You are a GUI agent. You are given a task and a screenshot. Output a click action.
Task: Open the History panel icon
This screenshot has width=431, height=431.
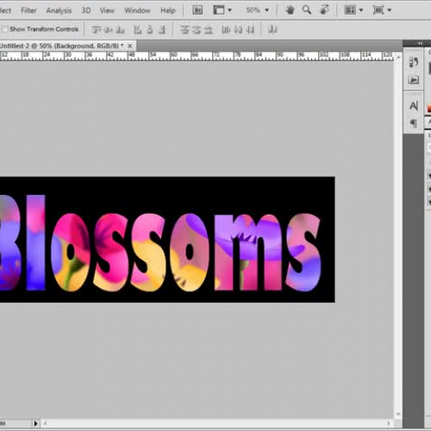pyautogui.click(x=414, y=62)
